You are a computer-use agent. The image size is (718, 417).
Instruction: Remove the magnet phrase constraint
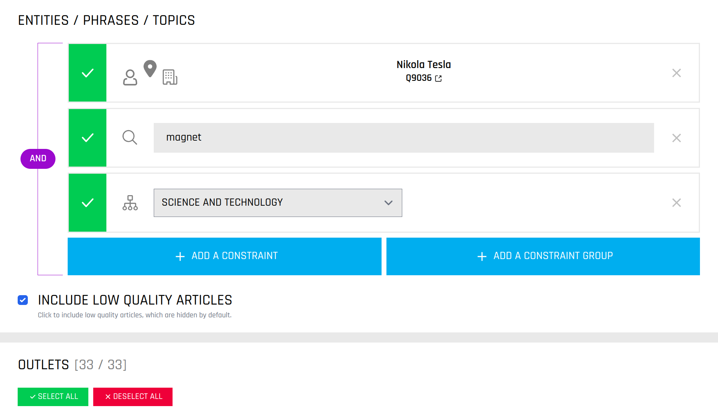(x=676, y=138)
